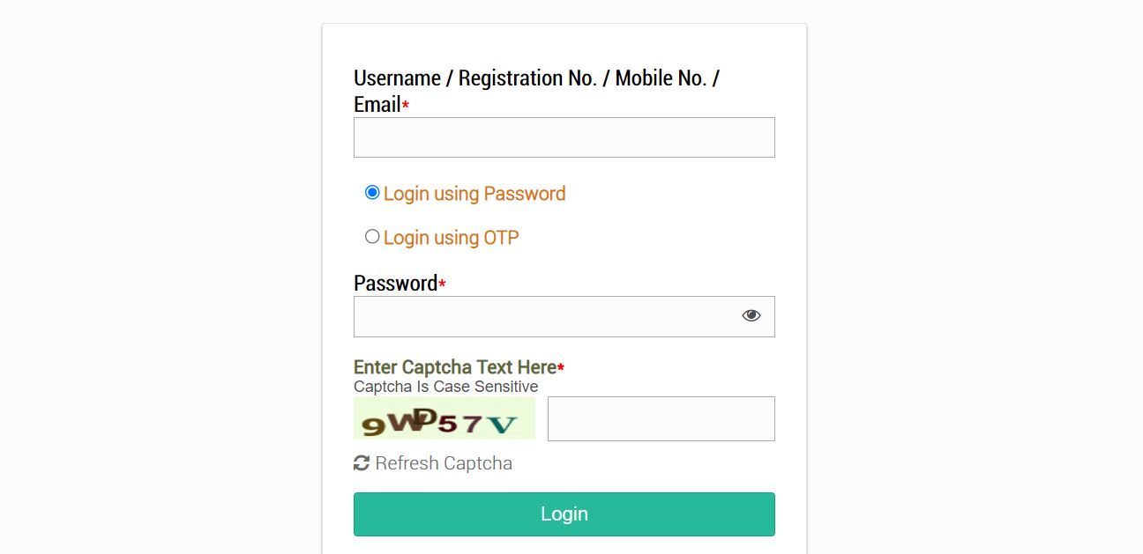Click the red asterisk beside Email
This screenshot has height=554, width=1143.
[406, 107]
